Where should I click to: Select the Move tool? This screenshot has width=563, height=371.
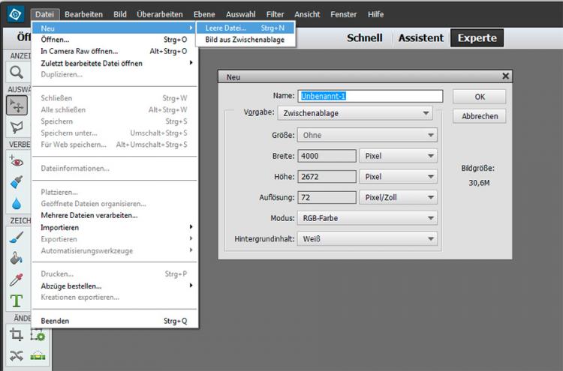16,106
